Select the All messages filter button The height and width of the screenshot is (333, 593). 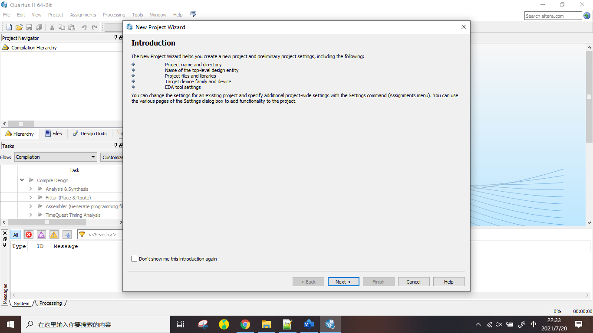point(16,235)
